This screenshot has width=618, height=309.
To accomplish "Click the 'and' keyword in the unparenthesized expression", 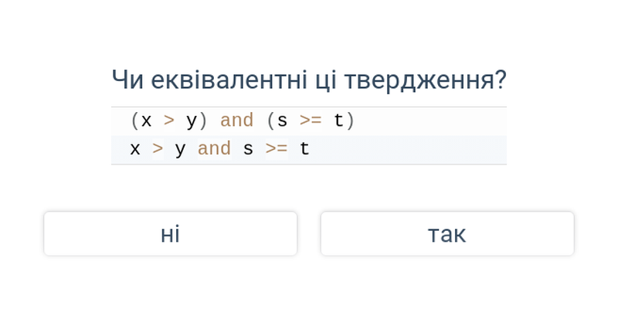I will pos(214,149).
